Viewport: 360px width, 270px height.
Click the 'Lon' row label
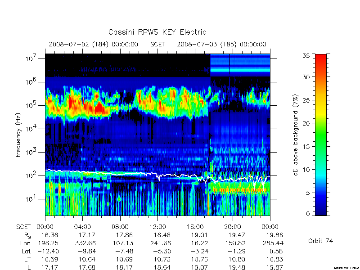pyautogui.click(x=25, y=243)
